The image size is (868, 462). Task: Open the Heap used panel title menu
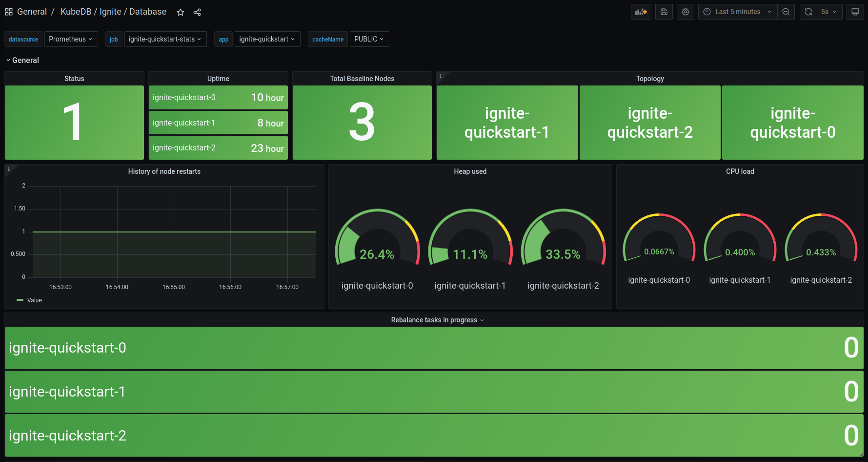470,171
